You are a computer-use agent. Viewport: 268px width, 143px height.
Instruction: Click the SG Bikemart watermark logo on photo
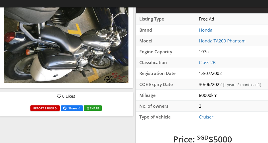[115, 78]
